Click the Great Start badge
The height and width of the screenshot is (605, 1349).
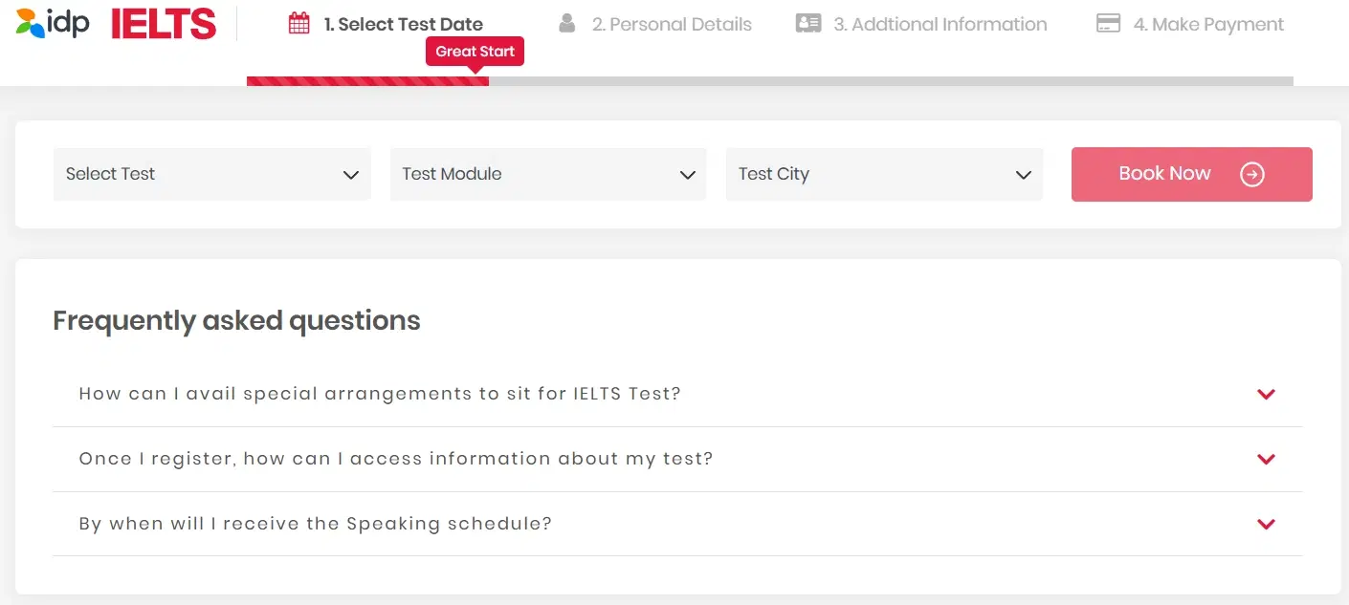[475, 51]
